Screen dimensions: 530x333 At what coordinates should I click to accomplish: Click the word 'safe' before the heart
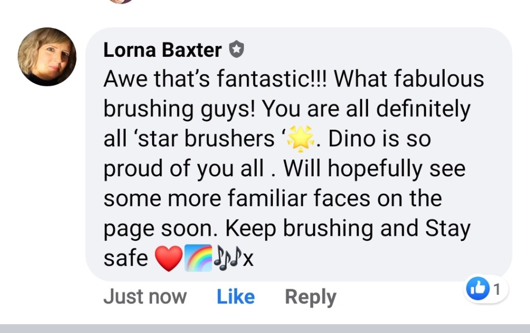[126, 258]
